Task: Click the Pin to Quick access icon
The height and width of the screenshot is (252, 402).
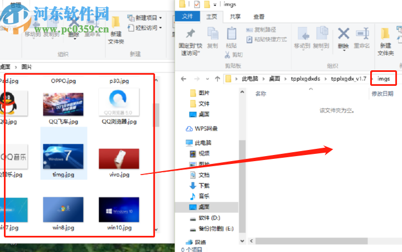Action: (190, 34)
